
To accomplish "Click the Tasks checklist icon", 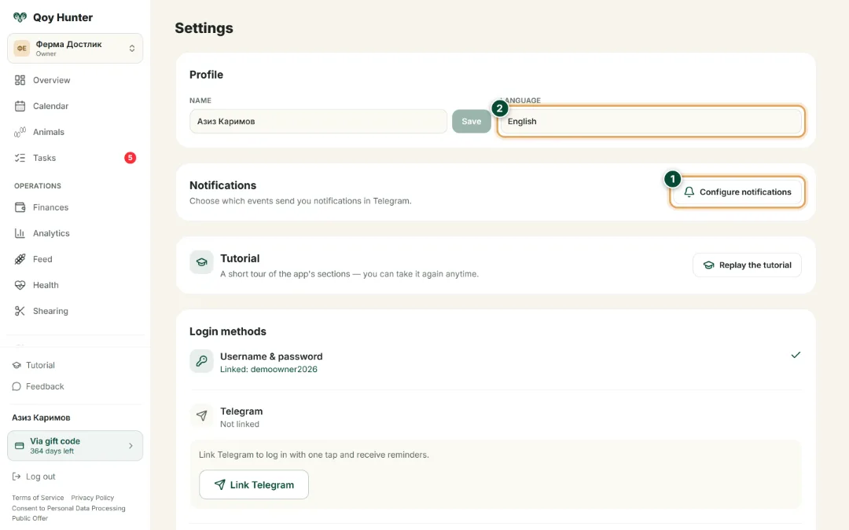I will (x=20, y=158).
